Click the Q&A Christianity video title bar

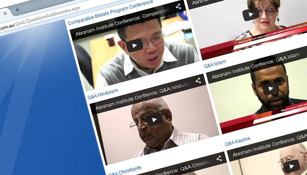coord(183,167)
